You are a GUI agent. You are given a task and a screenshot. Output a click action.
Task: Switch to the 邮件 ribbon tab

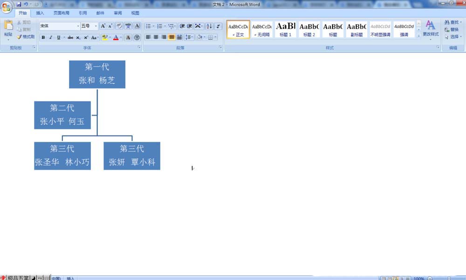point(100,13)
